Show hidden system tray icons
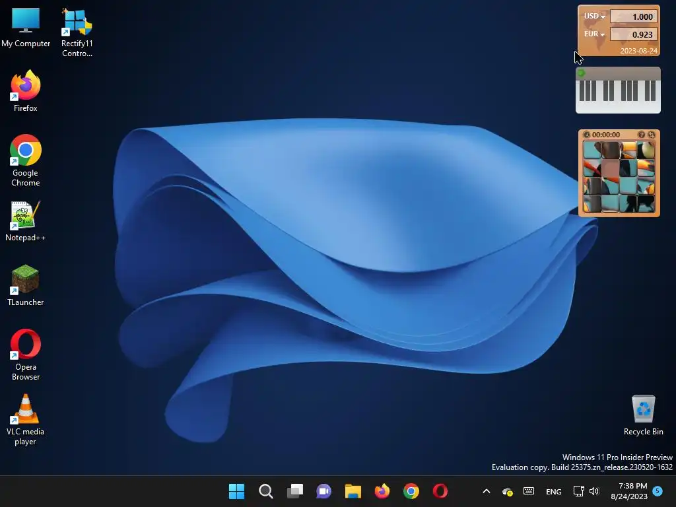The width and height of the screenshot is (676, 507). [x=487, y=491]
